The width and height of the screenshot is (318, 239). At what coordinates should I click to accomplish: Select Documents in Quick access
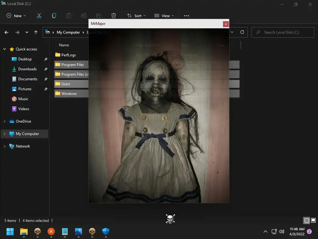[28, 79]
